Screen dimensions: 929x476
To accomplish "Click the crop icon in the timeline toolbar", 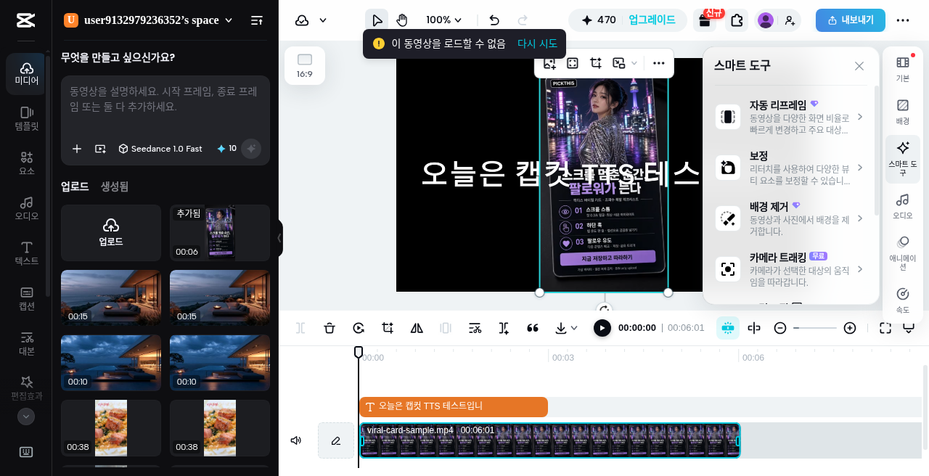I will point(388,328).
